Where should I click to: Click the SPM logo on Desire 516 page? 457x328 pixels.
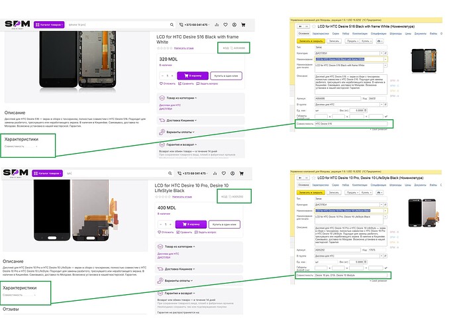click(x=17, y=25)
